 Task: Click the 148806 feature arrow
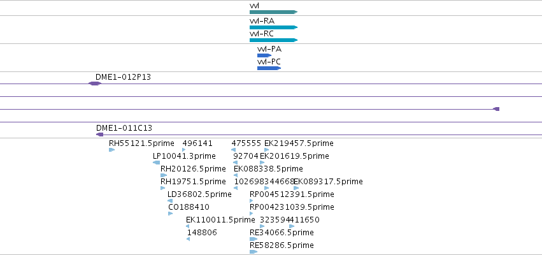pos(188,239)
